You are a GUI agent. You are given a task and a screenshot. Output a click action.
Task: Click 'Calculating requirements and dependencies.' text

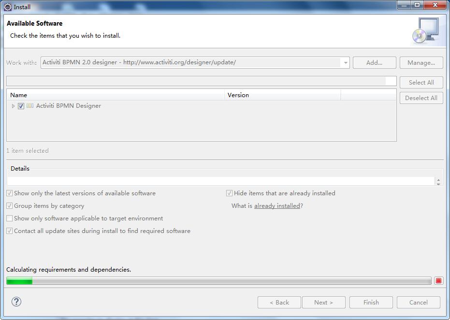coord(69,270)
